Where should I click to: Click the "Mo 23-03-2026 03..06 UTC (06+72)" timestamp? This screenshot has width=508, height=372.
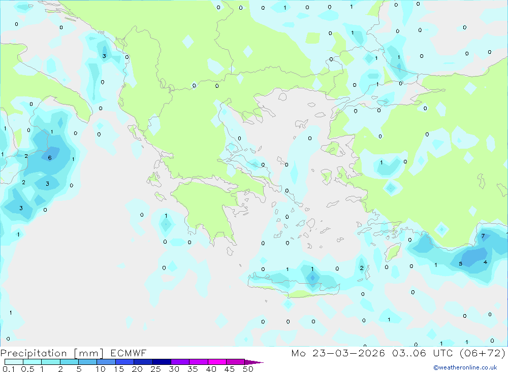398,353
